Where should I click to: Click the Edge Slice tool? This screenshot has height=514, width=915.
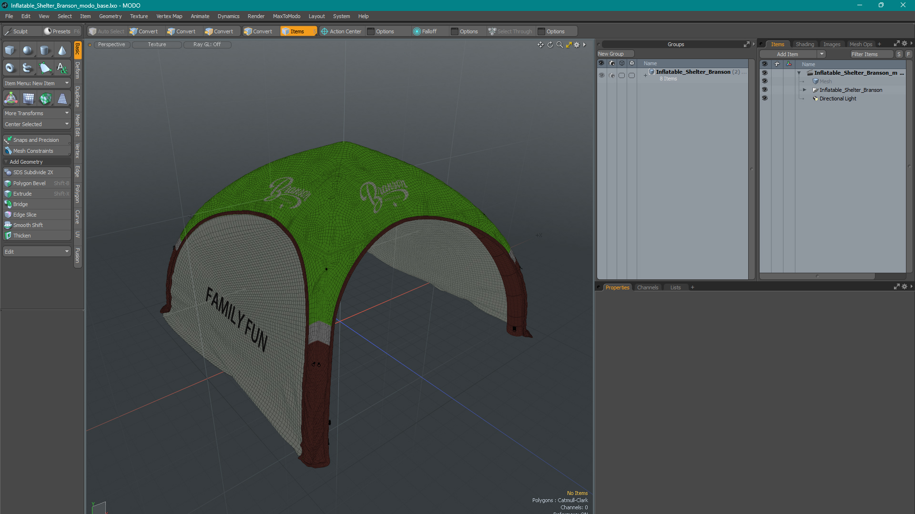point(37,215)
